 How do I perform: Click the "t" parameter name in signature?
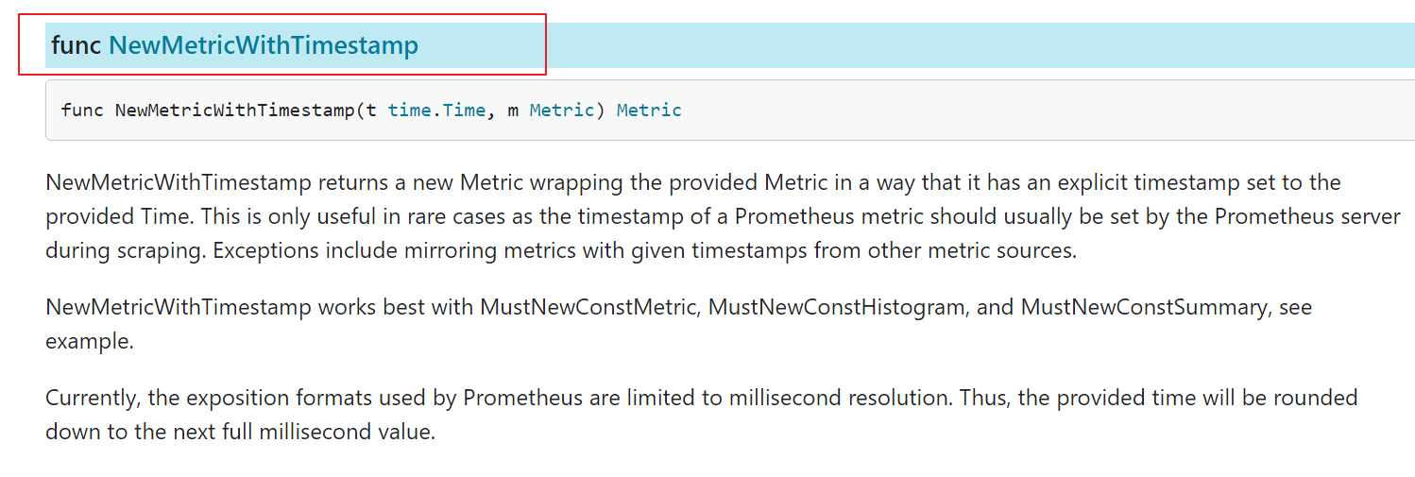[x=371, y=111]
